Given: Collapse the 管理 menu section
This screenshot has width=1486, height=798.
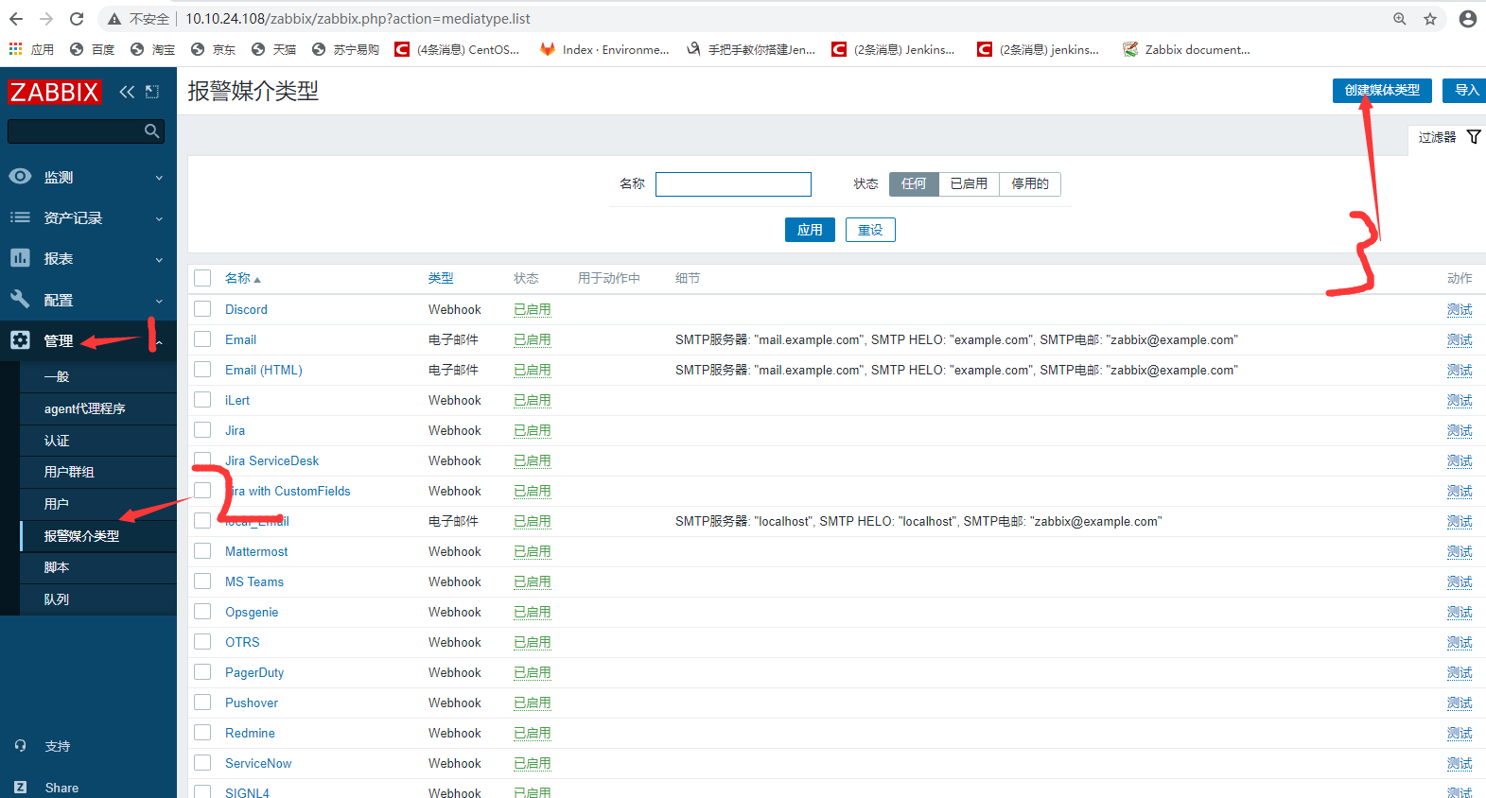Looking at the screenshot, I should [x=89, y=340].
